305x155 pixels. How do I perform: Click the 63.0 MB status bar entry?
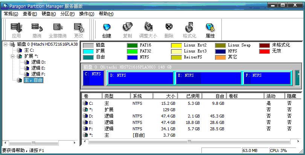(255, 151)
